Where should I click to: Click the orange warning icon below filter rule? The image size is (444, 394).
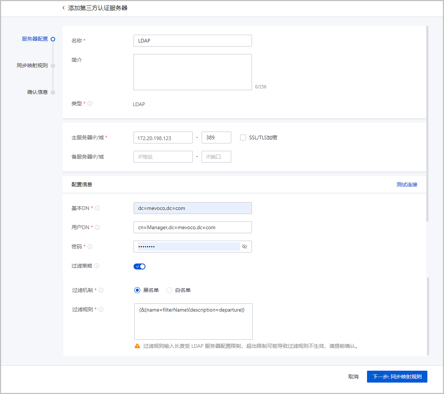click(x=137, y=346)
